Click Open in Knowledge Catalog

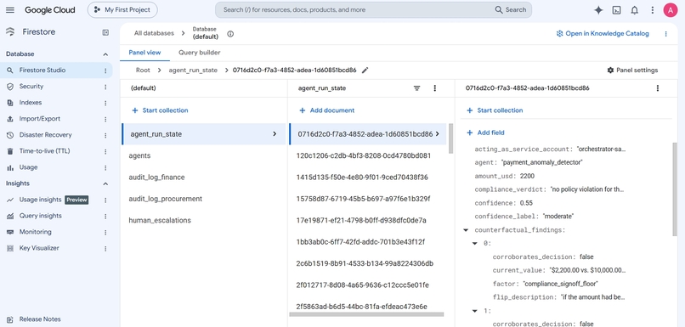603,34
